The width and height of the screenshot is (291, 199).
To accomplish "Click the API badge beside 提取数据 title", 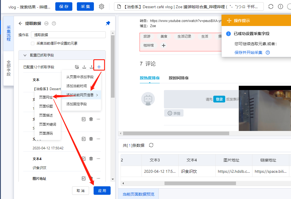I will click(47, 23).
